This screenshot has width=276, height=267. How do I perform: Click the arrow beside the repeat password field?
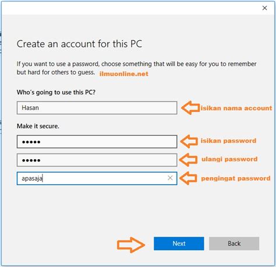point(188,160)
